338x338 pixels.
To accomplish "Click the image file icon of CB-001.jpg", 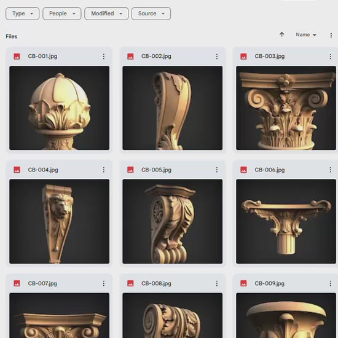I will coord(17,57).
